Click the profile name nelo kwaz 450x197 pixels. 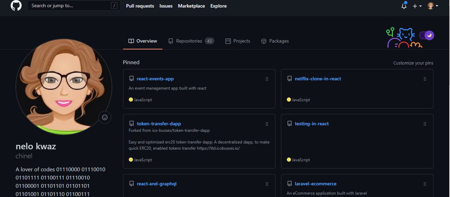tap(36, 146)
